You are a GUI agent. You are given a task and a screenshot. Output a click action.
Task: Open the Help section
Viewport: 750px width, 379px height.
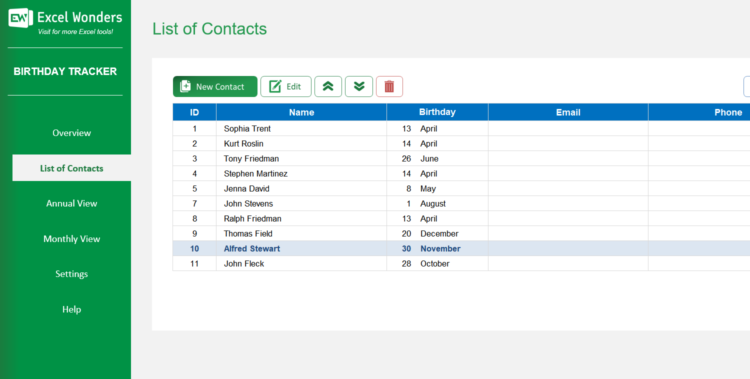71,309
